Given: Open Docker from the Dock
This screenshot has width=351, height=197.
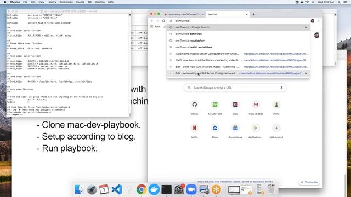Looking at the screenshot, I should (x=154, y=189).
